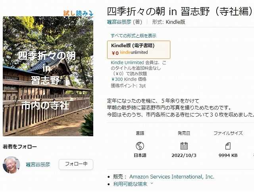The height and width of the screenshot is (192, 254).
Task: Click the globe language icon
Action: (140, 146)
